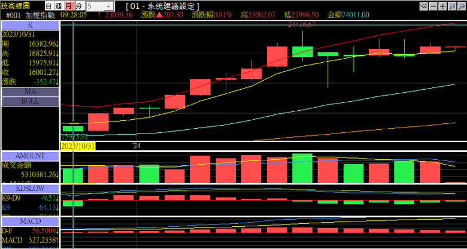Click the K indicator panel header
Viewport: 467px width, 249px height.
(x=31, y=25)
